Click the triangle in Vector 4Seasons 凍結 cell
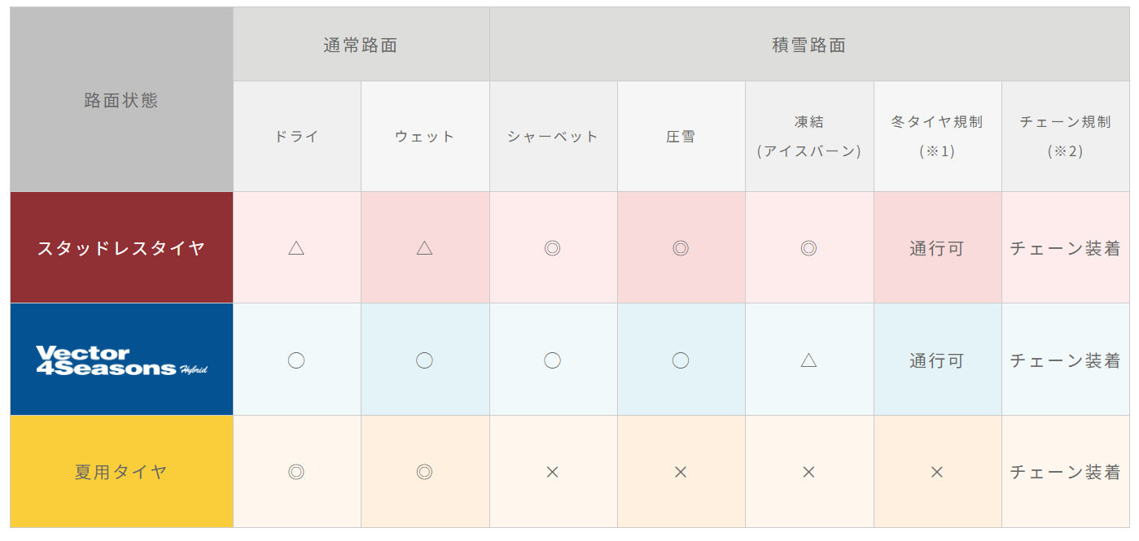The image size is (1139, 541). (808, 360)
